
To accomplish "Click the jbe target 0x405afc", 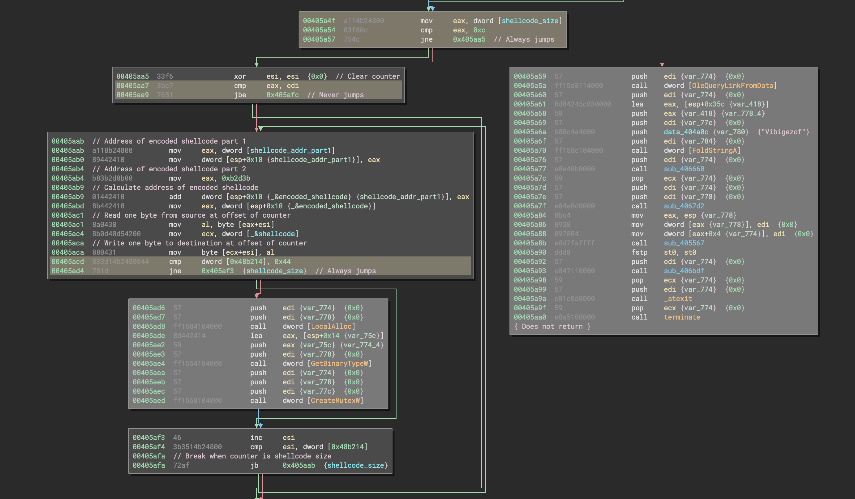I will pyautogui.click(x=282, y=95).
